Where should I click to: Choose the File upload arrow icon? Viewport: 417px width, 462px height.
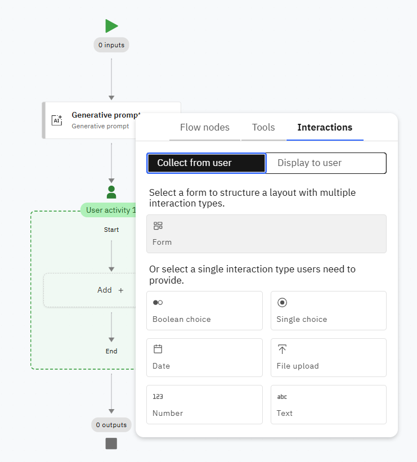click(283, 349)
